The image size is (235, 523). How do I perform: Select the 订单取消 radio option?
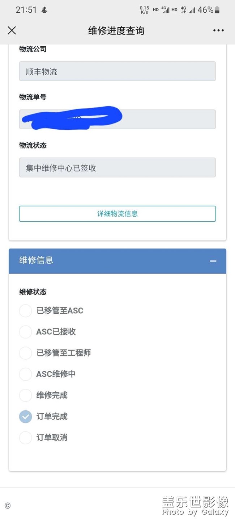[x=25, y=438]
